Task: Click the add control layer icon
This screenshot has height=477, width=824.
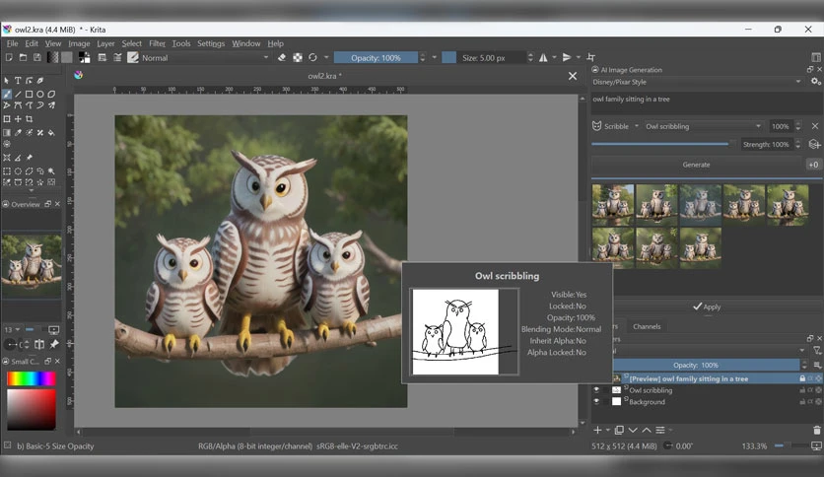Action: point(814,144)
